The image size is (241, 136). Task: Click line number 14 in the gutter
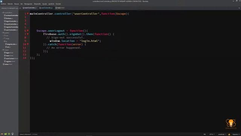[x=24, y=58]
